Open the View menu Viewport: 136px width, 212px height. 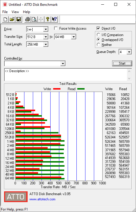[15, 12]
